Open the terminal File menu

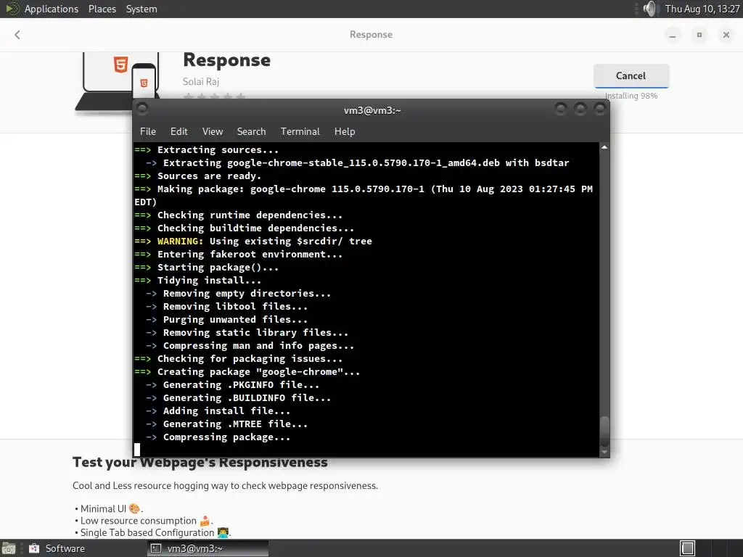(x=148, y=131)
